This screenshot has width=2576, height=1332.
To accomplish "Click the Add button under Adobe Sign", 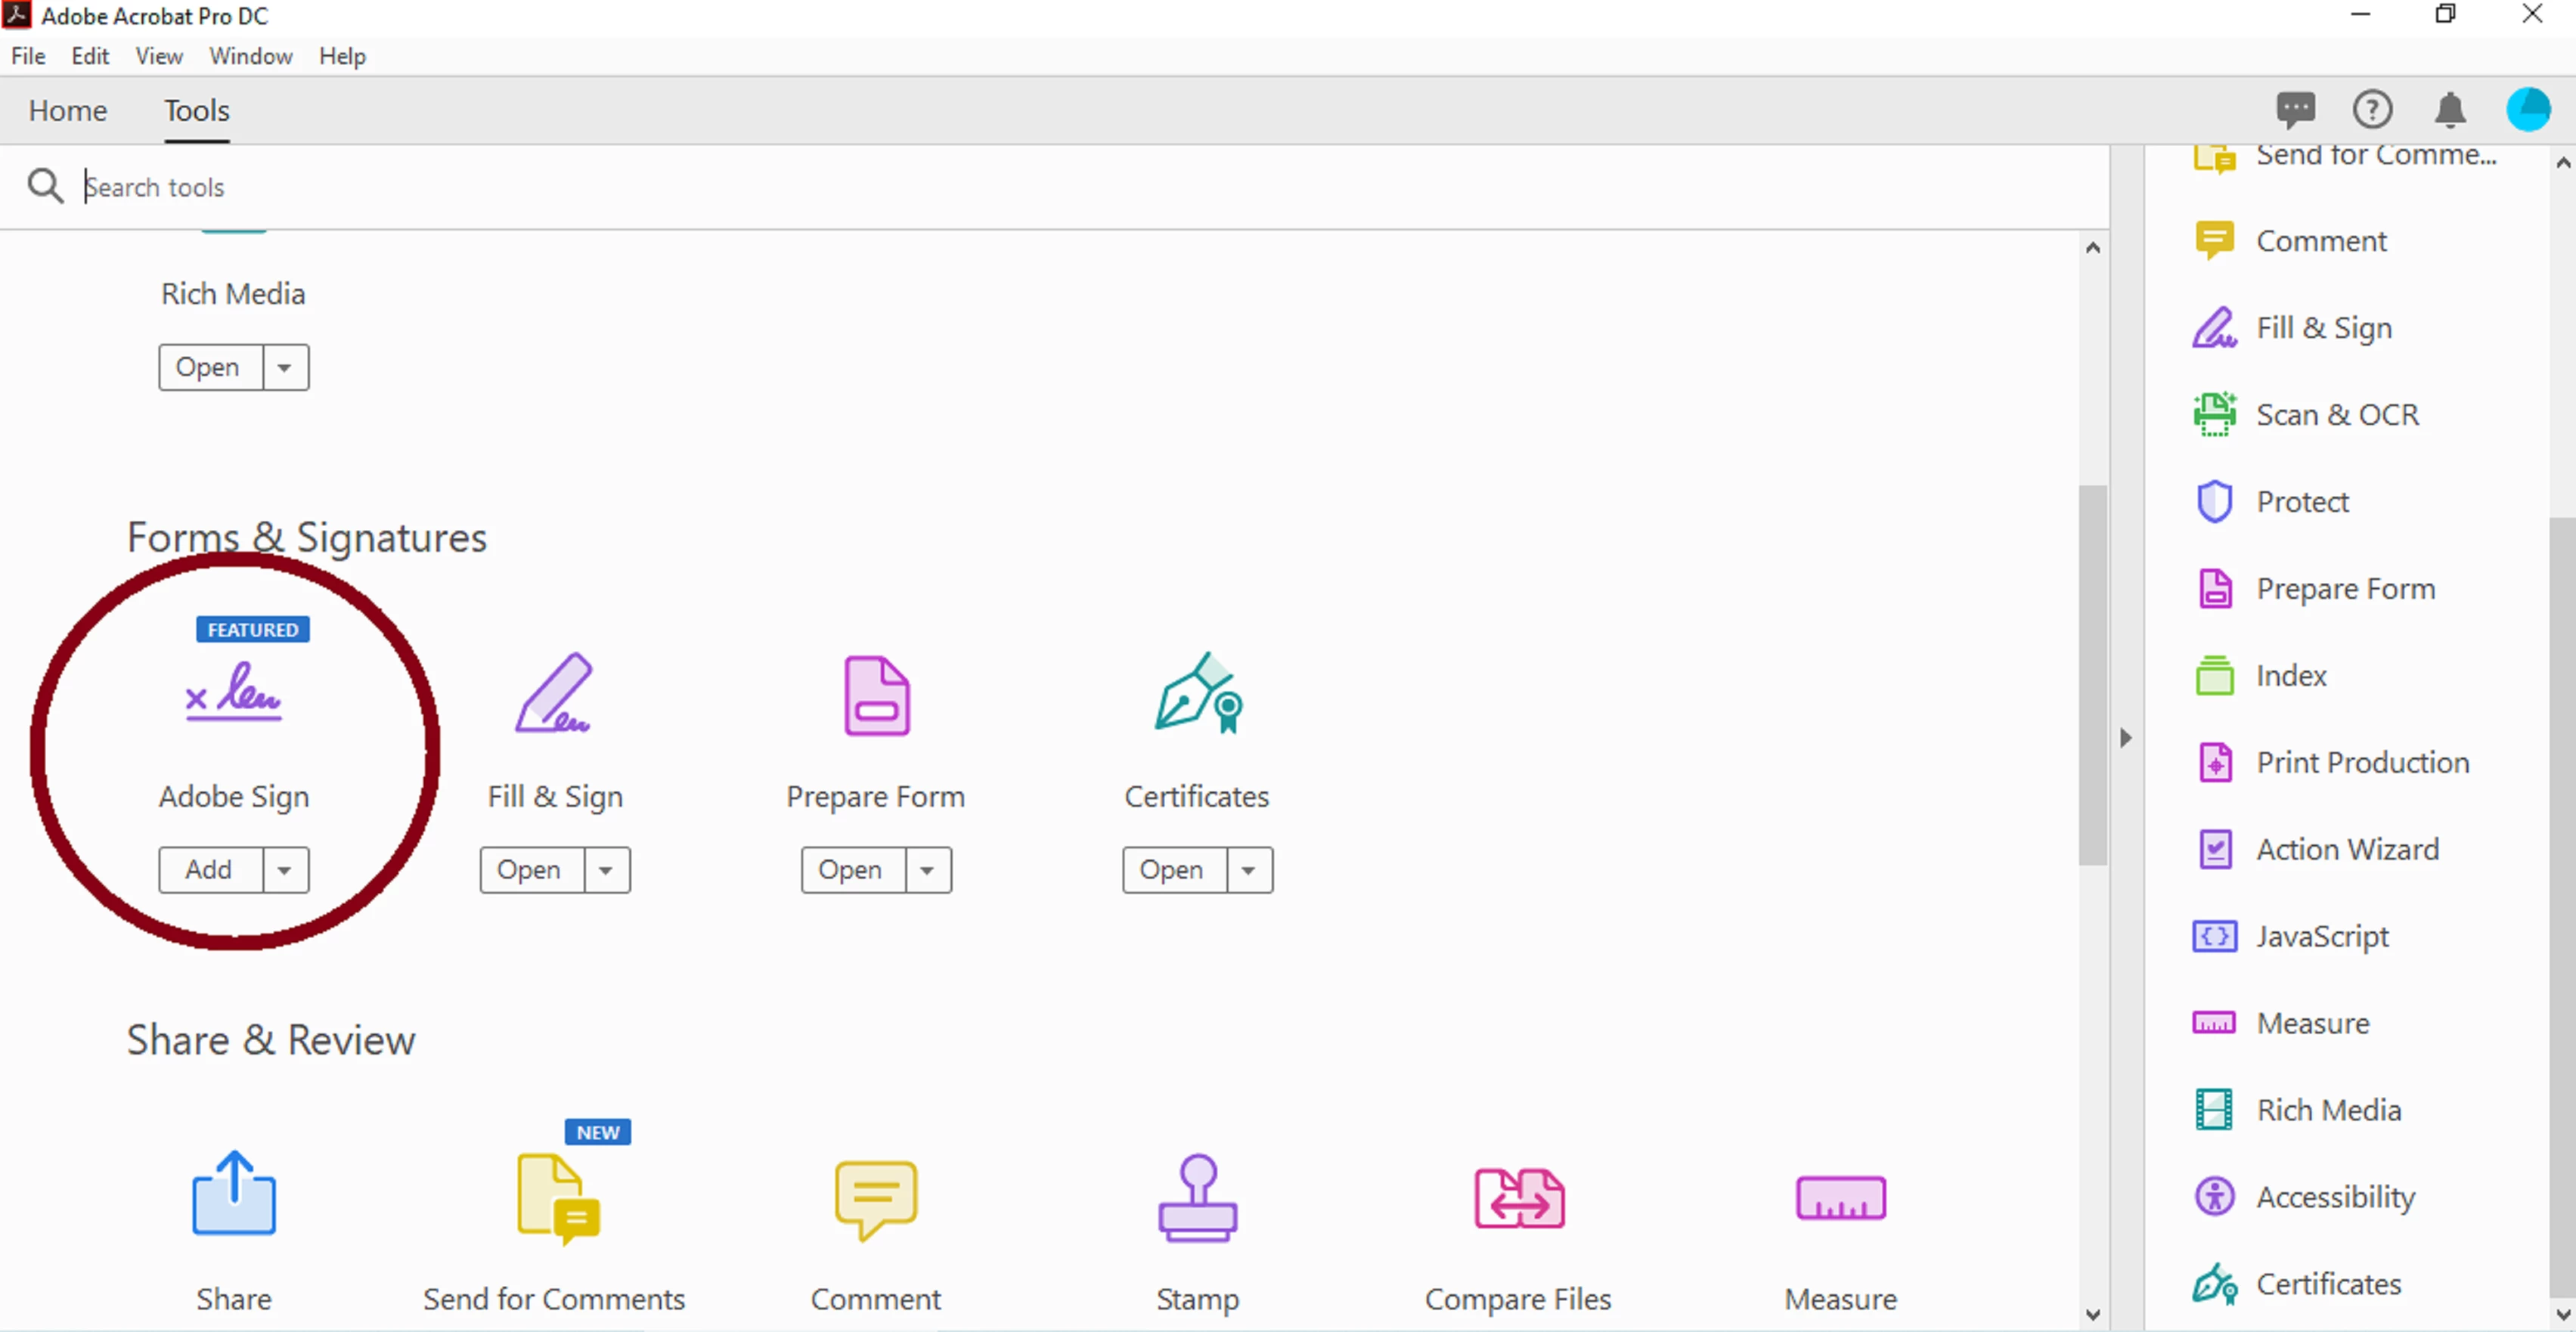I will click(x=209, y=870).
